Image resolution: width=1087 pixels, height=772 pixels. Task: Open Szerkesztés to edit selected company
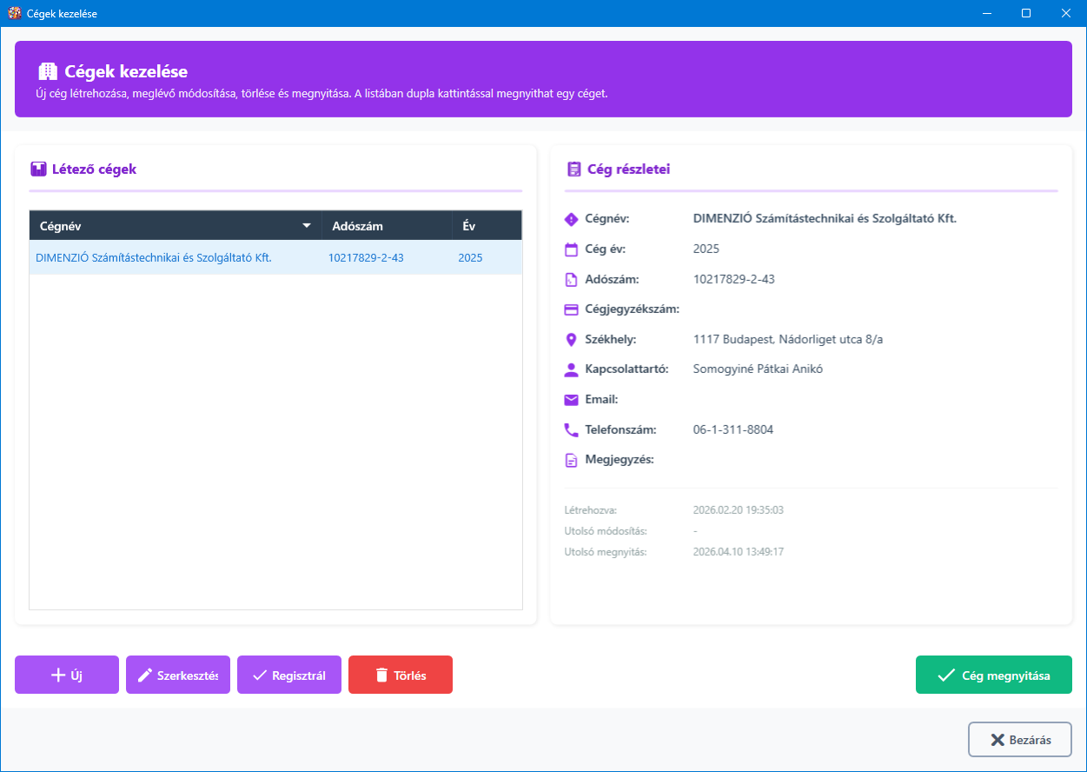(x=178, y=675)
